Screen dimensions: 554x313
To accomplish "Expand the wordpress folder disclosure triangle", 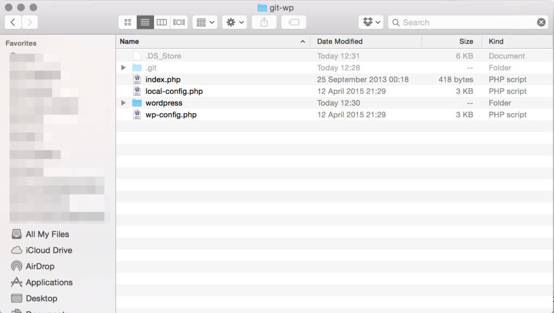I will click(123, 103).
